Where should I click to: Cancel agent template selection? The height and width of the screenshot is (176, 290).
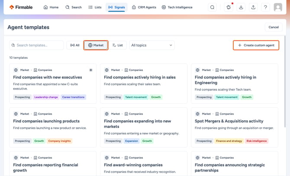[274, 27]
